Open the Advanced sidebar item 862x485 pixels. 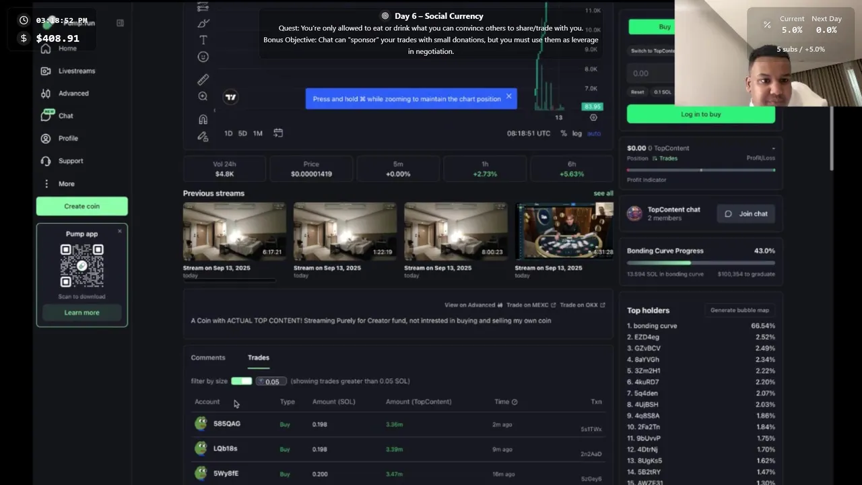tap(65, 94)
